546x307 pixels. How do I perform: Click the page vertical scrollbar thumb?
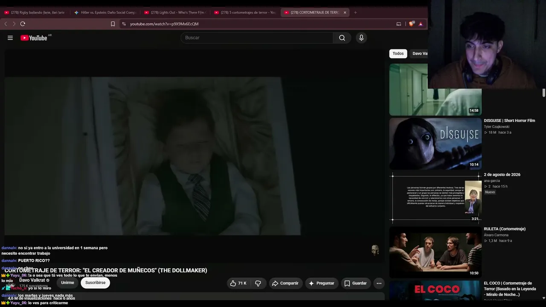pos(544,93)
